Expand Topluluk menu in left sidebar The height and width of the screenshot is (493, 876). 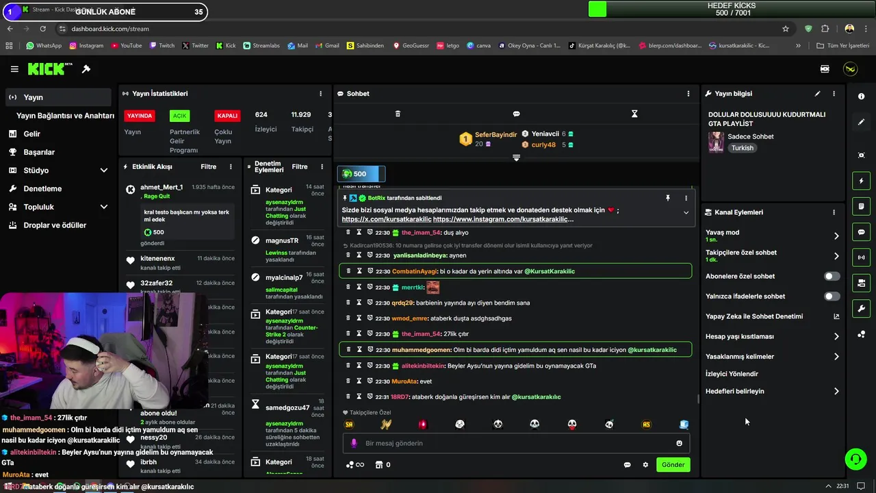[x=104, y=207]
